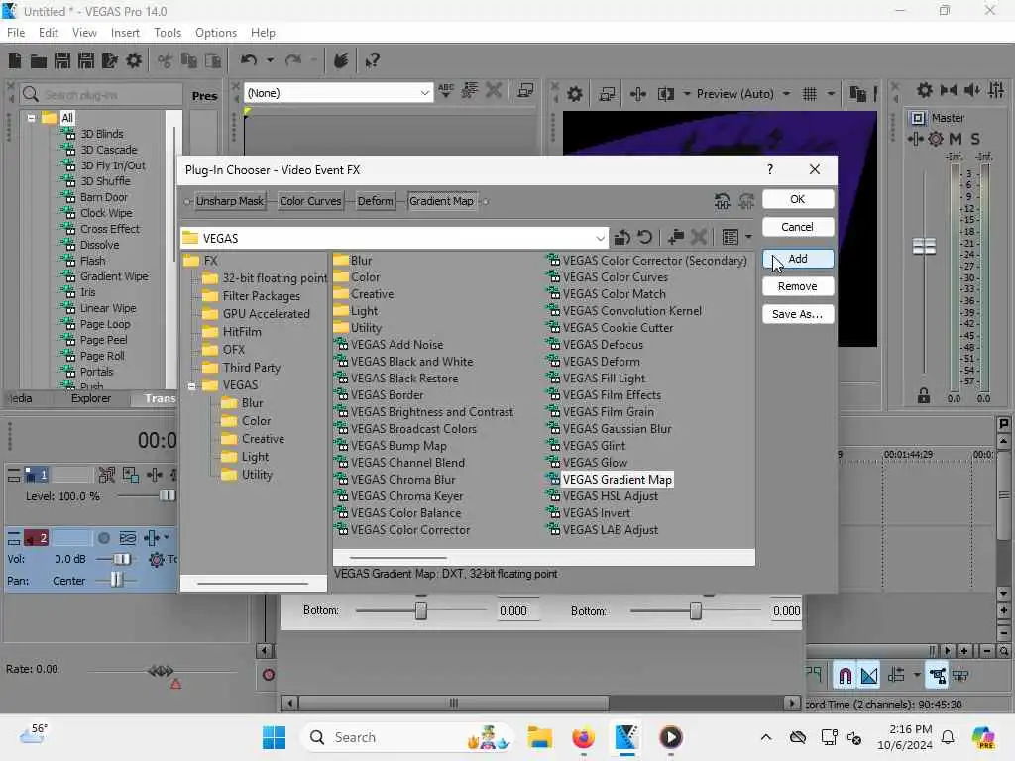
Task: Show hidden system tray icons chevron
Action: pos(766,737)
